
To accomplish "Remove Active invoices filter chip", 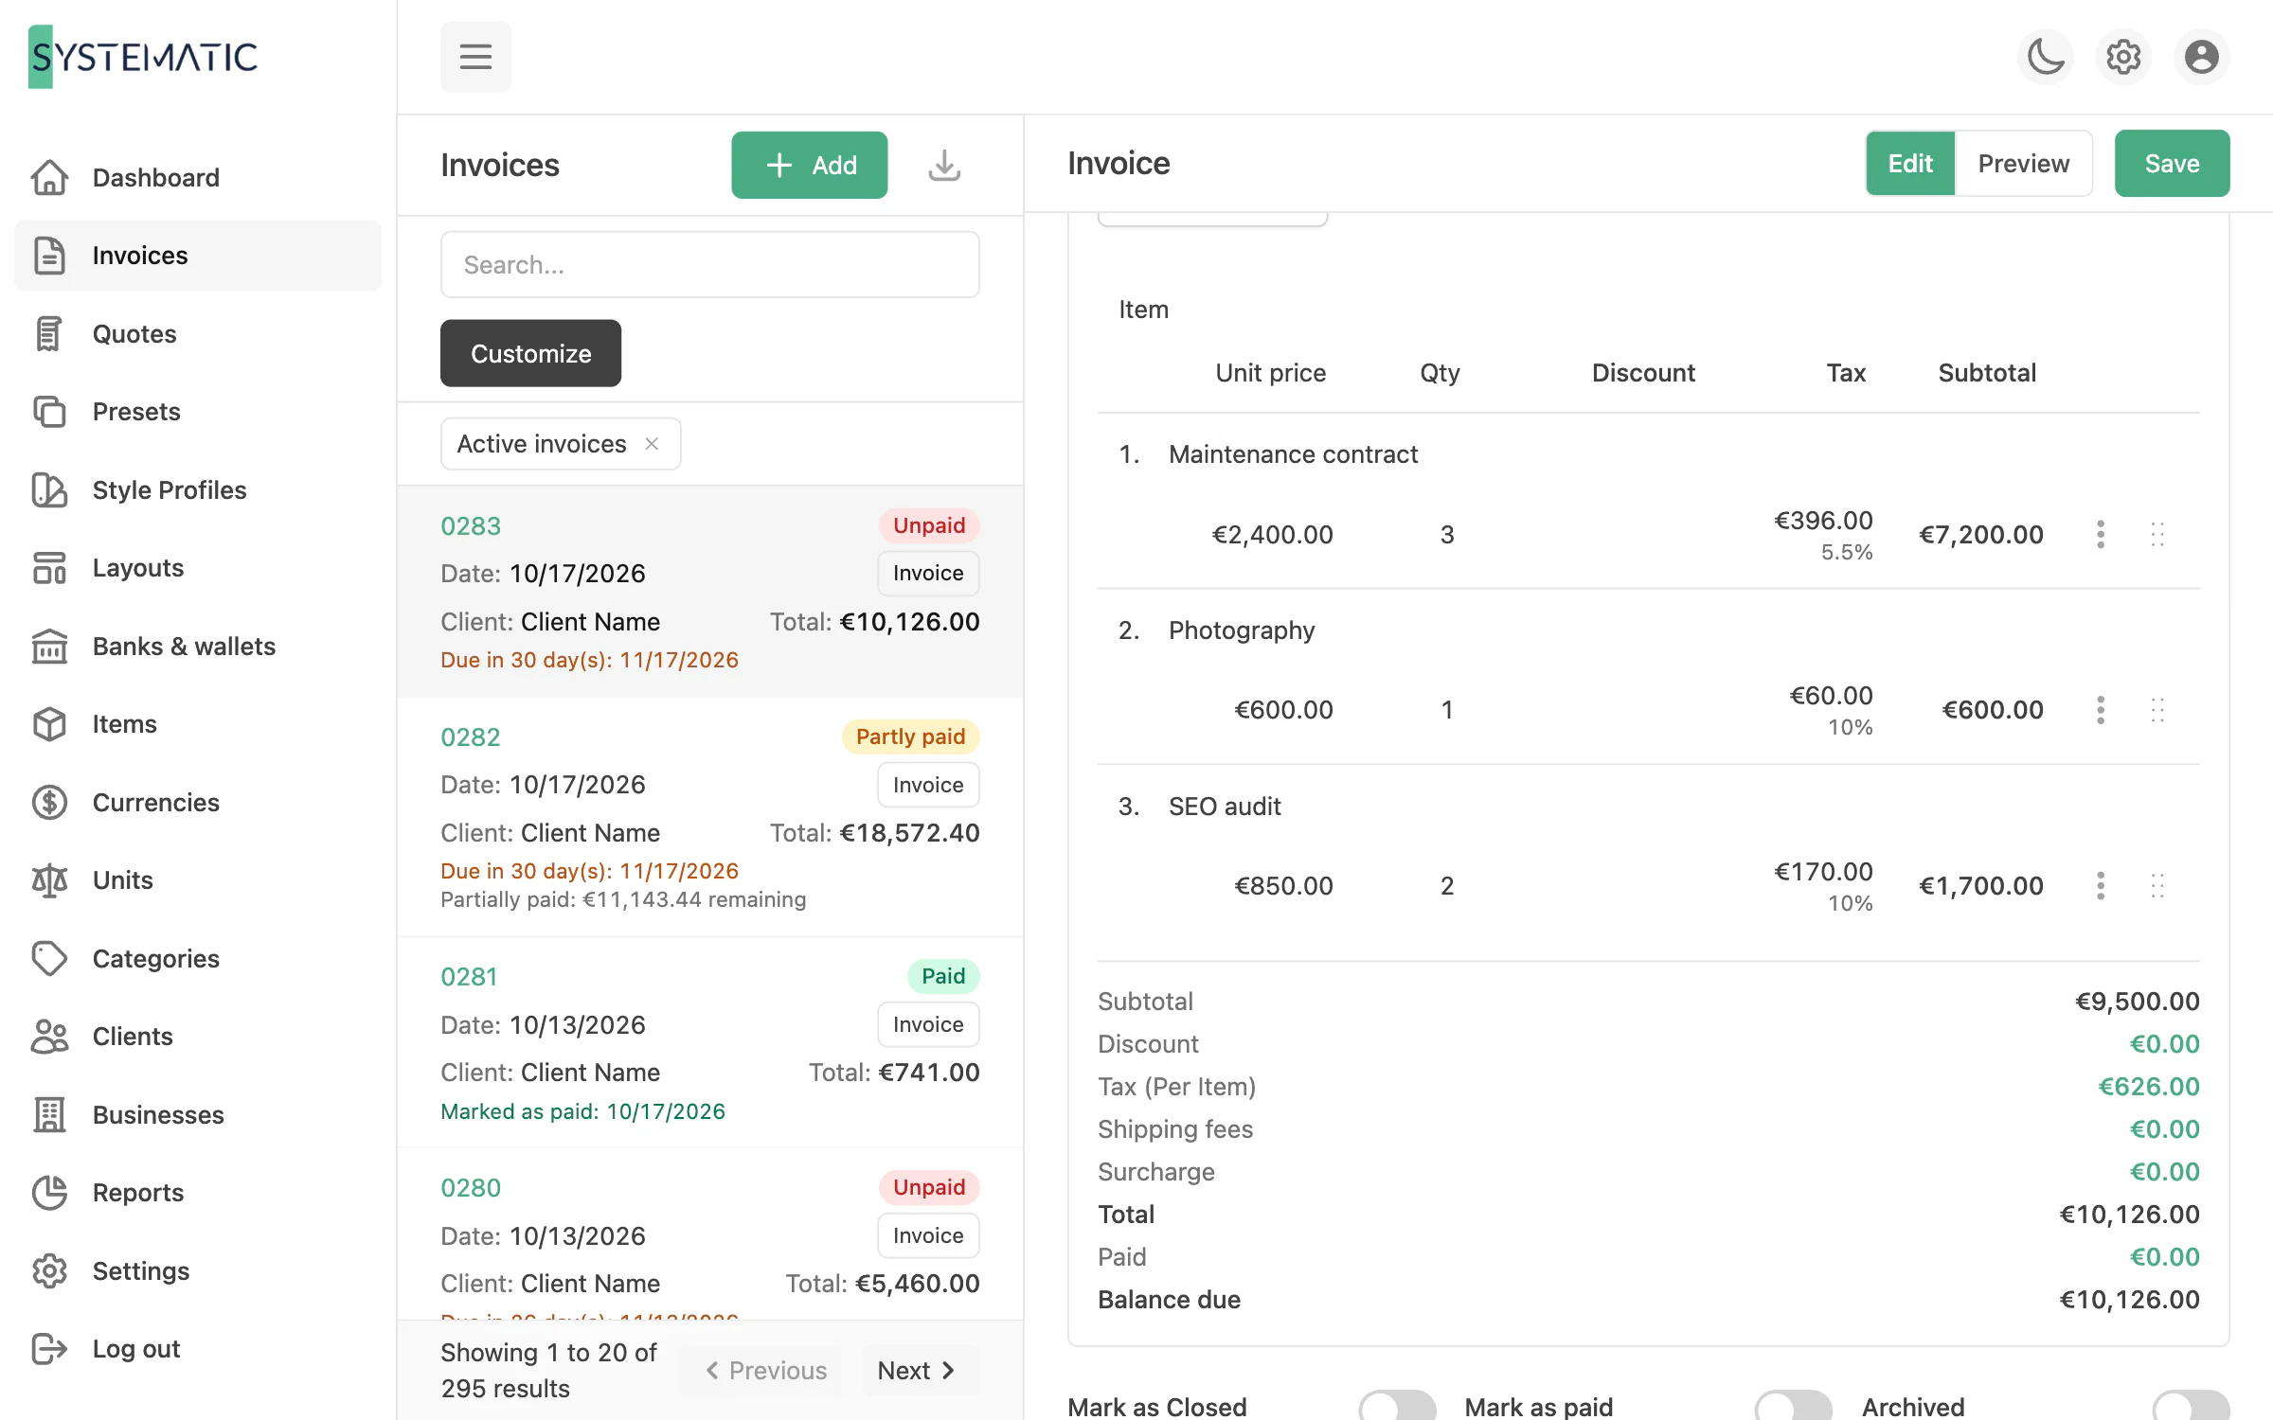I will (x=652, y=444).
